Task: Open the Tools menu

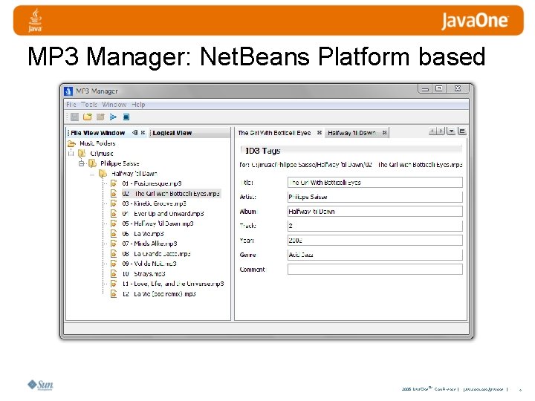Action: coord(89,105)
